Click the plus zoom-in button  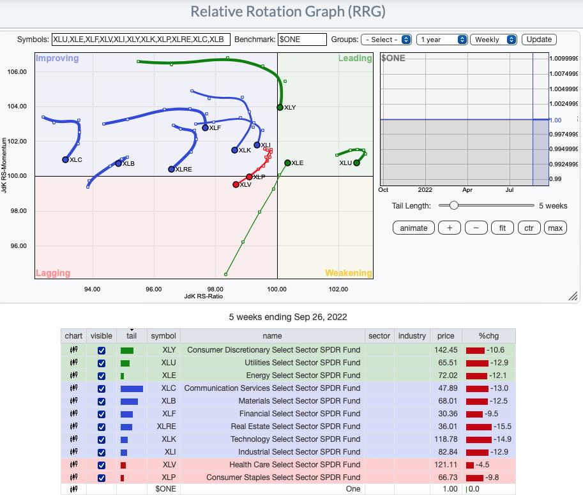click(x=450, y=228)
